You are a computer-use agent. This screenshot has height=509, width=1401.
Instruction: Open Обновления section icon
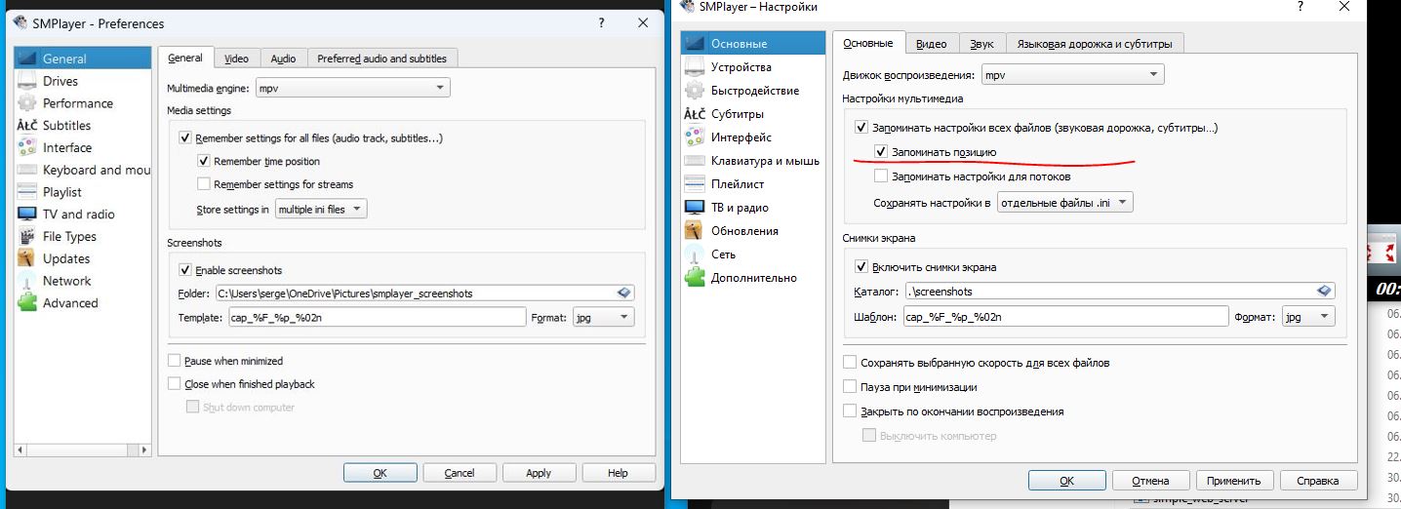click(695, 230)
